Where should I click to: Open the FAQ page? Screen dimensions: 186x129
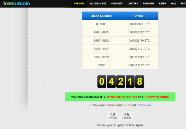[x=173, y=4]
